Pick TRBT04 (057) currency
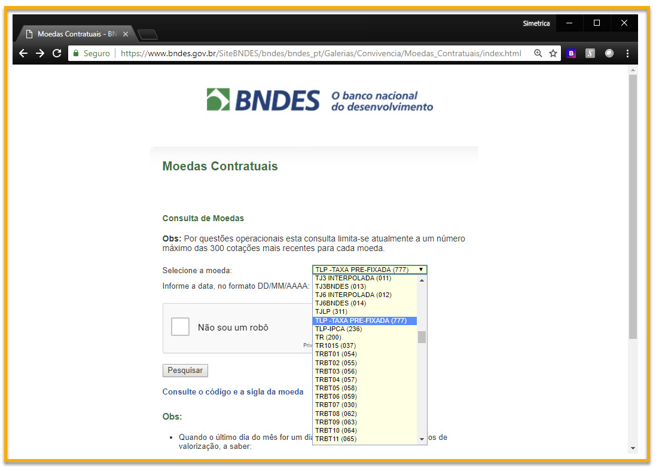Image resolution: width=659 pixels, height=471 pixels. pyautogui.click(x=365, y=380)
